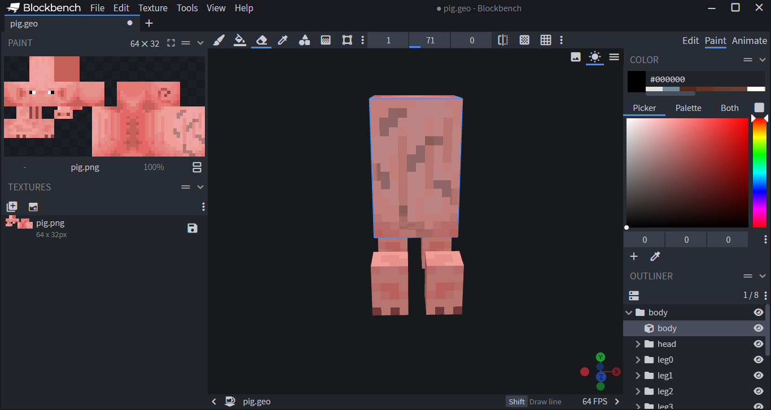Toggle mirror painting
Image resolution: width=771 pixels, height=410 pixels.
pyautogui.click(x=503, y=40)
